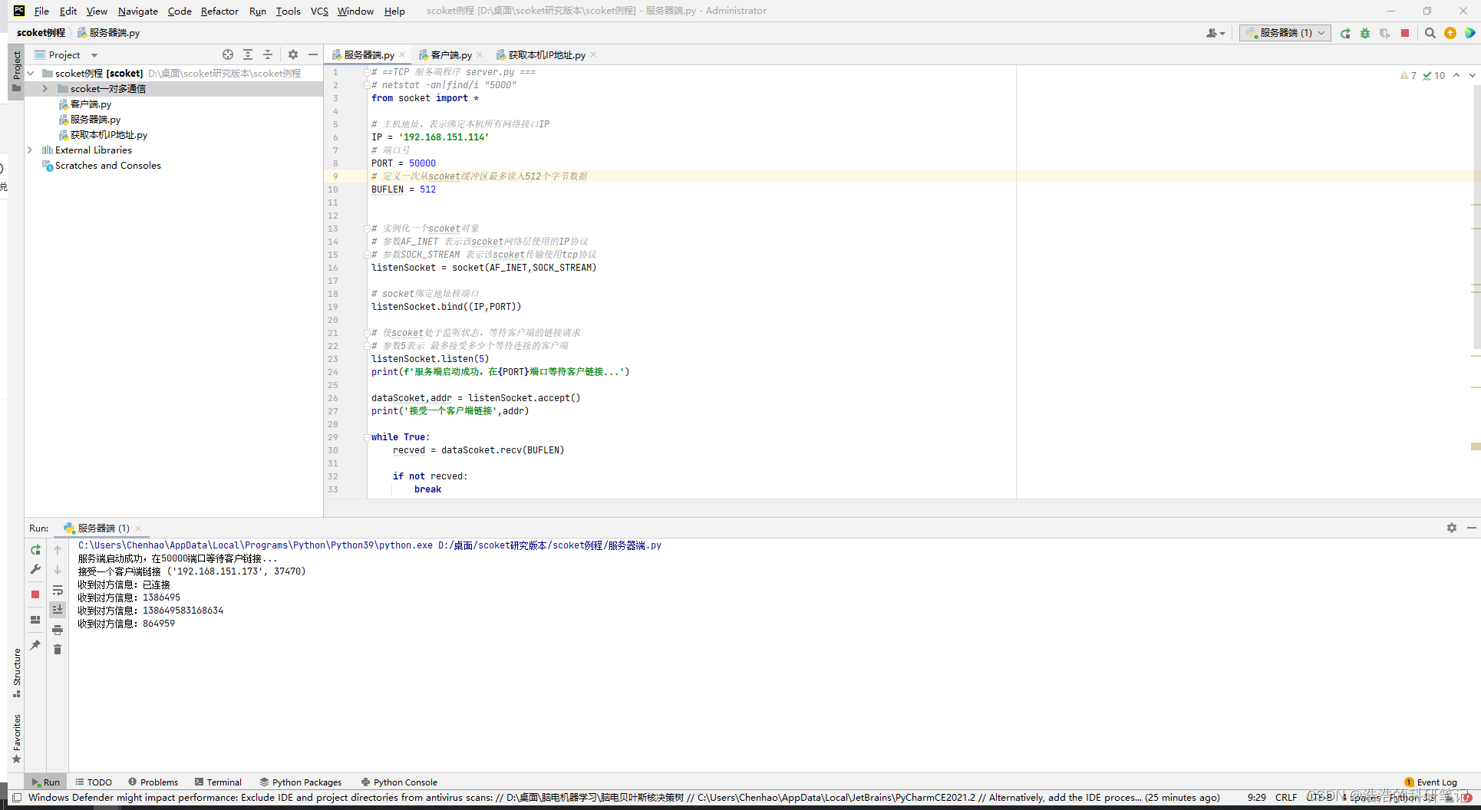Open the File menu
The height and width of the screenshot is (810, 1481).
(x=41, y=11)
